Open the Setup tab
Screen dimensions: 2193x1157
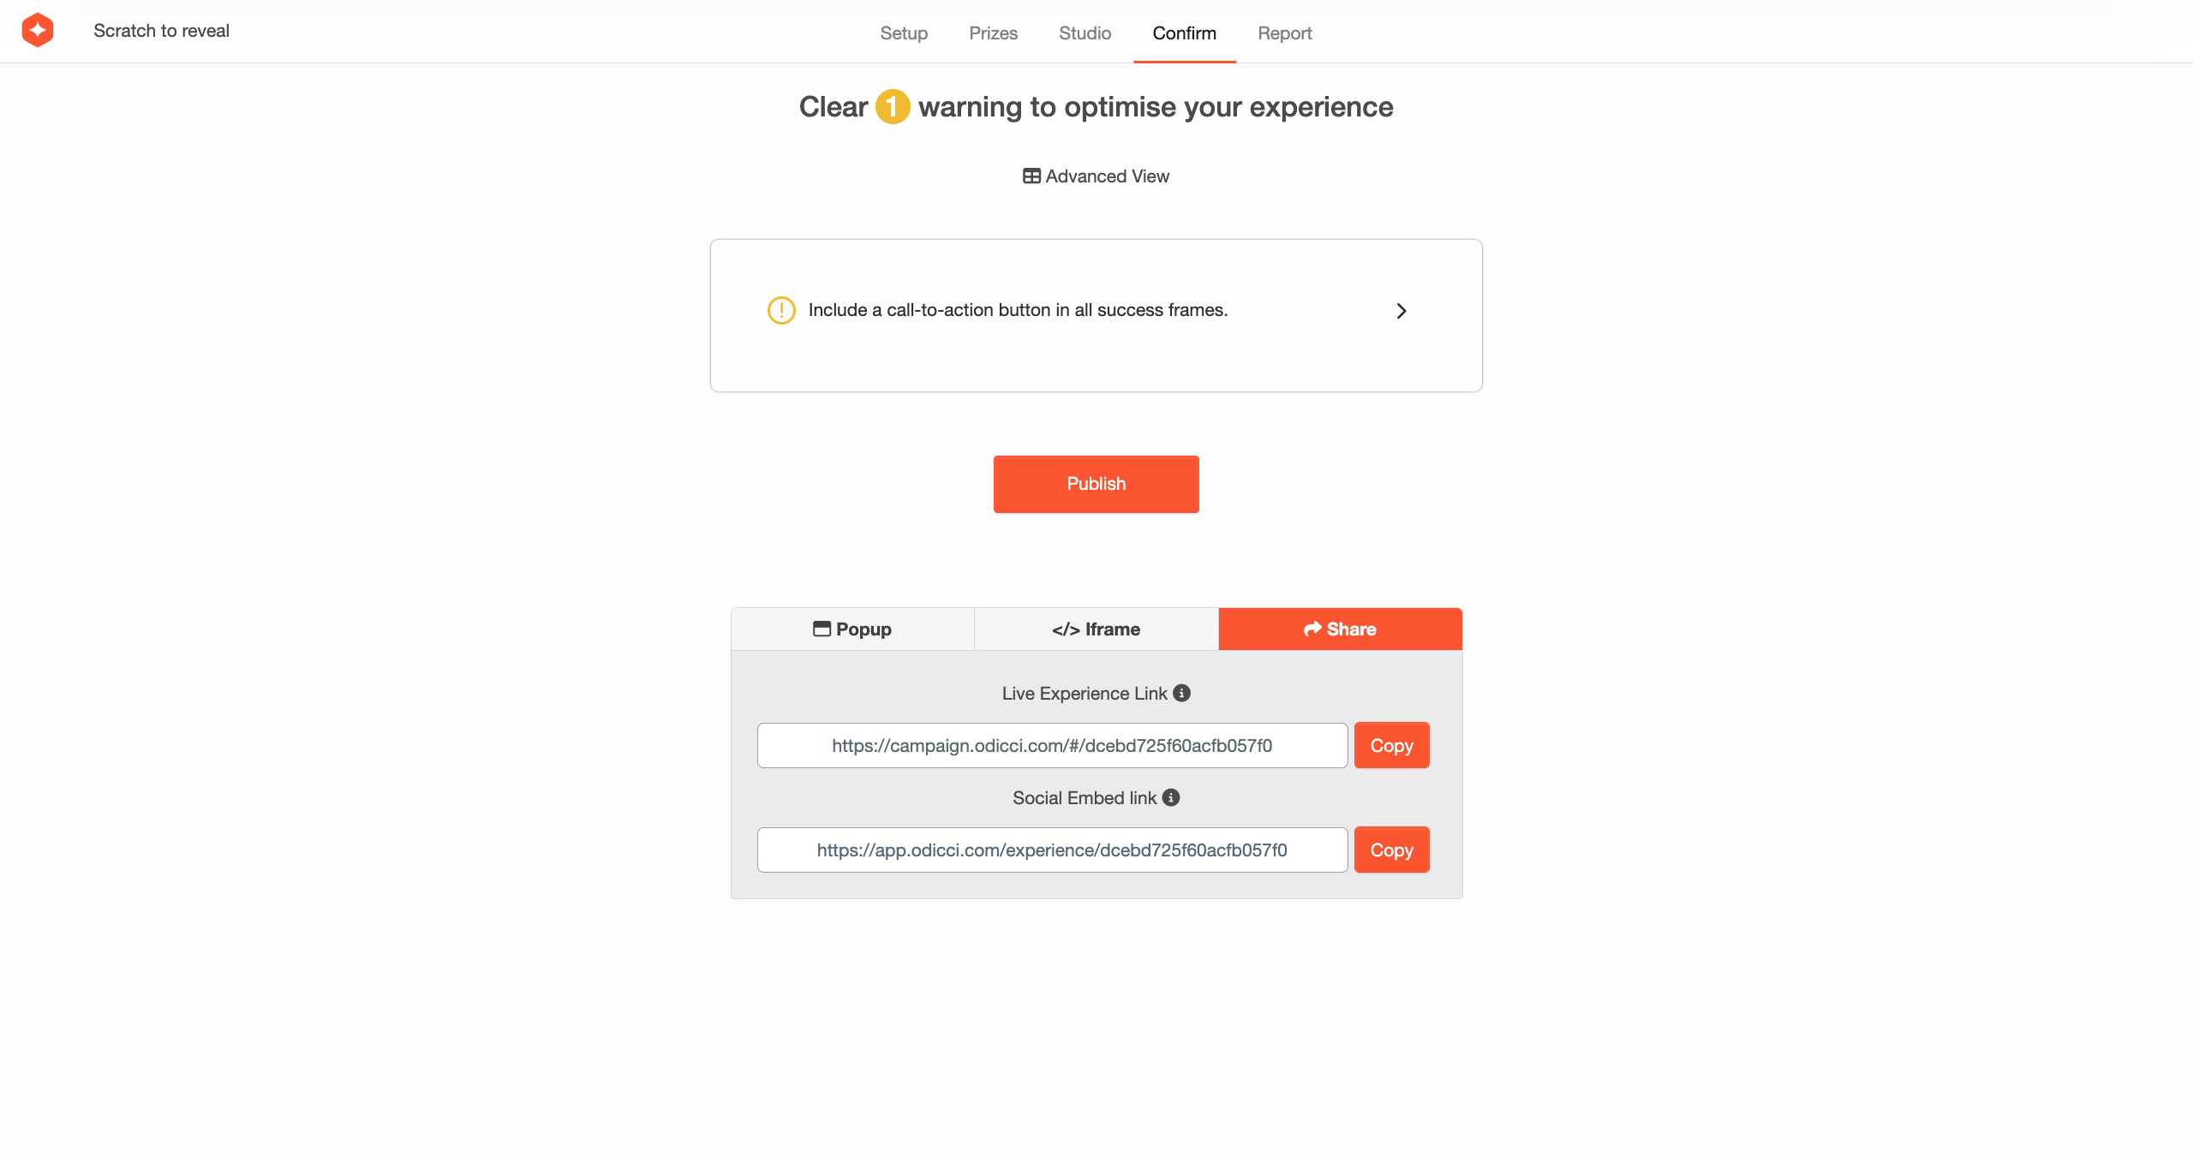[904, 33]
